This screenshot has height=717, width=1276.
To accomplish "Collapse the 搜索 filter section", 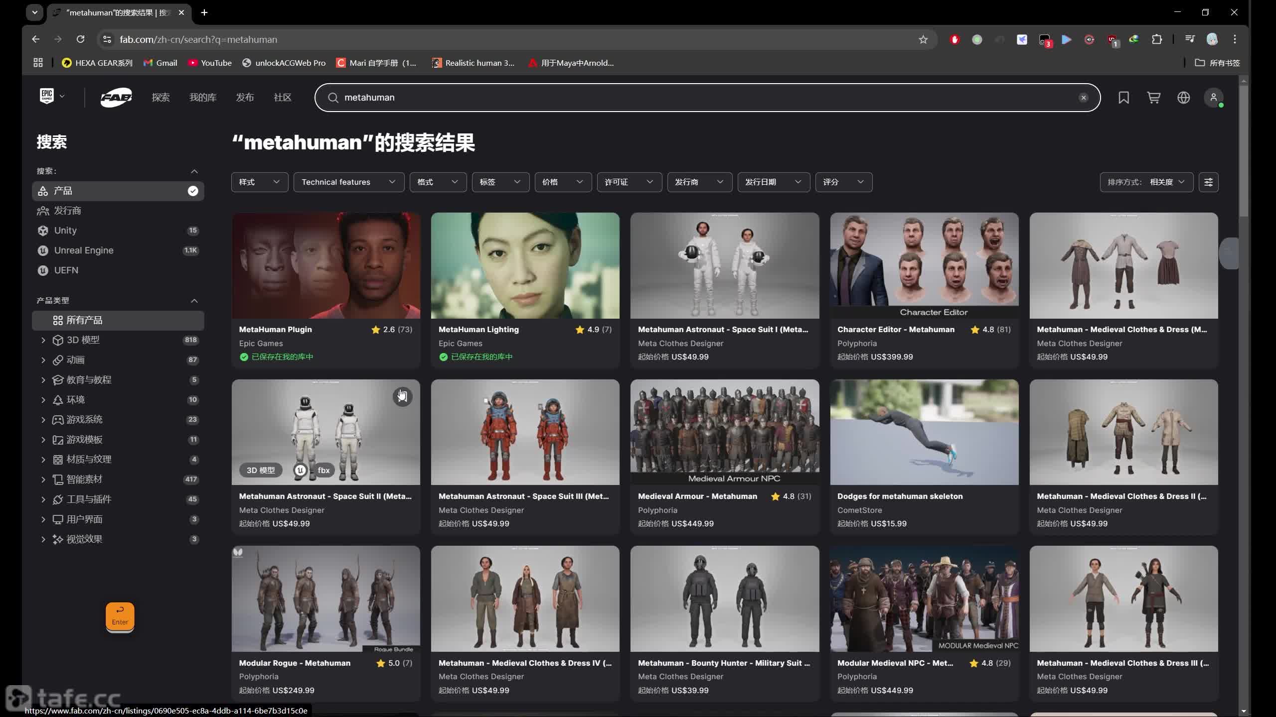I will (x=194, y=171).
